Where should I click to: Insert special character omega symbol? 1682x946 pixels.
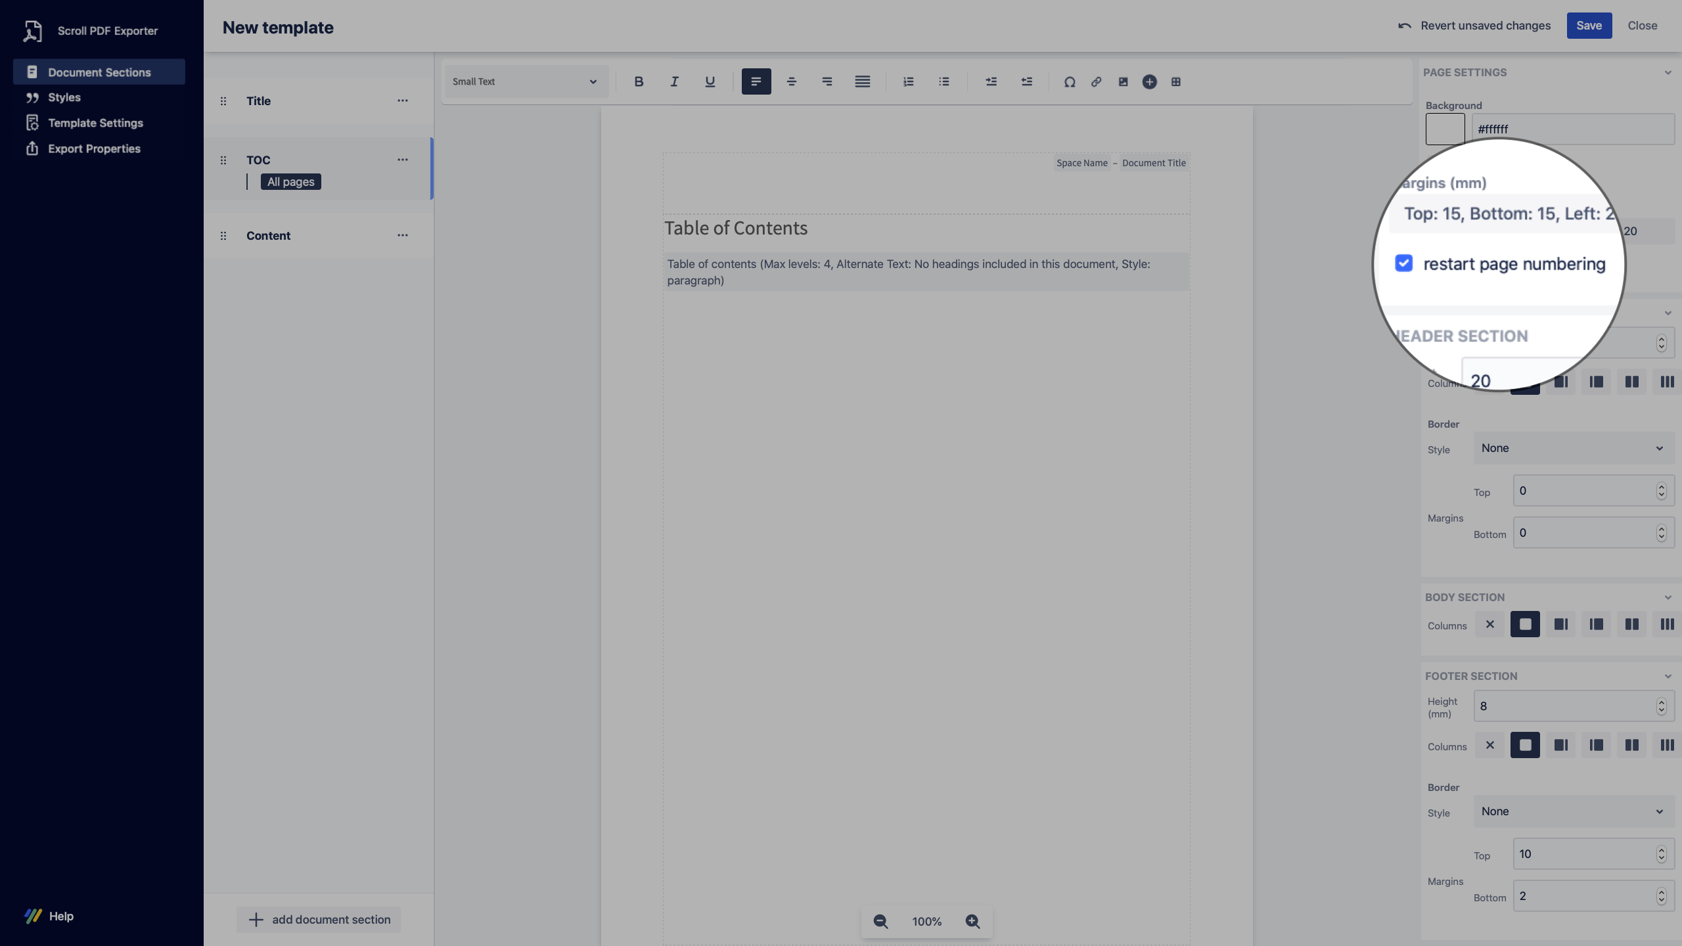pos(1070,81)
